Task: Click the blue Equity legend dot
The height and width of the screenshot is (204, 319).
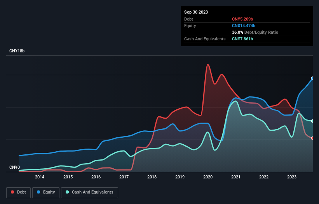Action: click(38, 192)
